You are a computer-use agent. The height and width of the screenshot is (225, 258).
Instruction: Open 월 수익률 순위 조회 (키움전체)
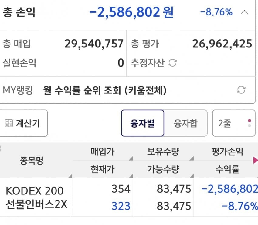tap(105, 90)
